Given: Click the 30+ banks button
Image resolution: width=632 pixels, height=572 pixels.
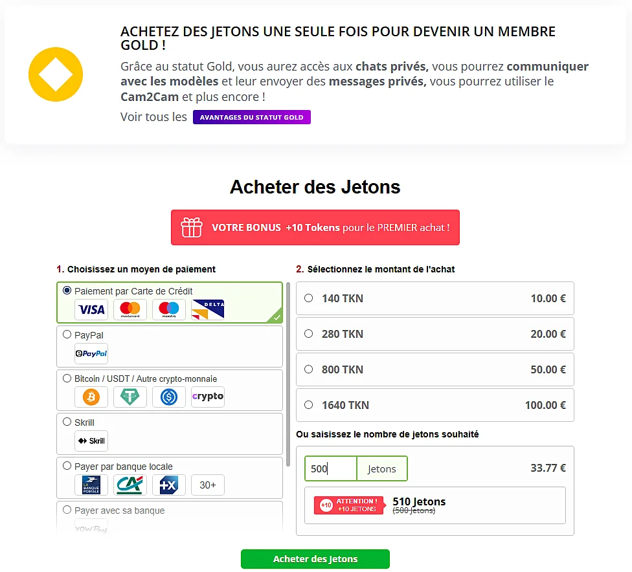Looking at the screenshot, I should 207,485.
